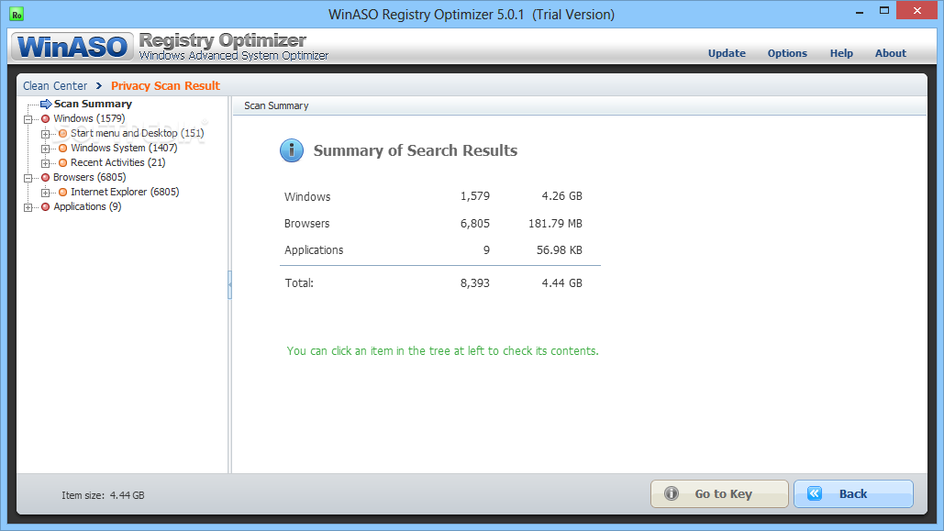Click the WinASO logo
Screen dimensions: 944x531
pos(72,47)
